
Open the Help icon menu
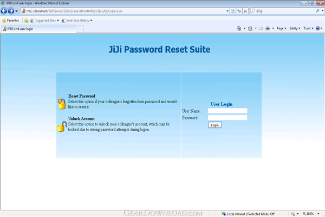(x=319, y=28)
